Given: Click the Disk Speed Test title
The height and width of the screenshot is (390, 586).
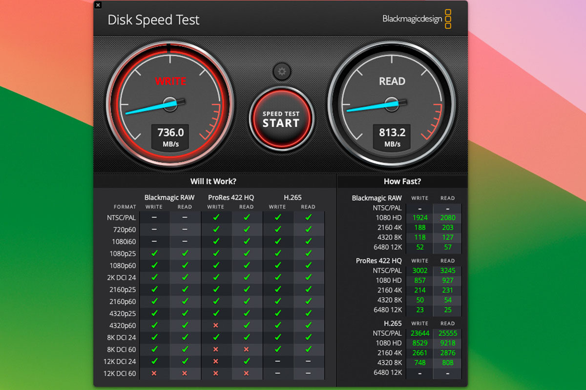Looking at the screenshot, I should [153, 20].
